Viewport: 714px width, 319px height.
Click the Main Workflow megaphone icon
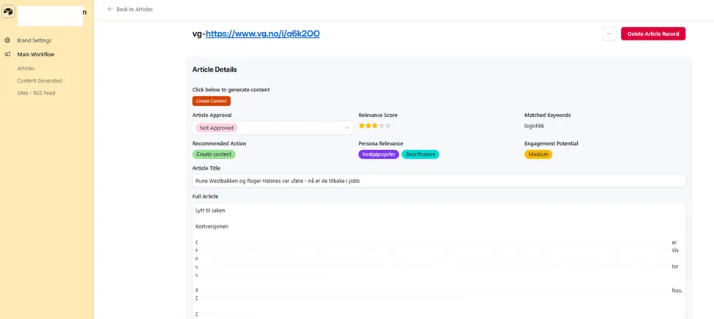(x=7, y=54)
